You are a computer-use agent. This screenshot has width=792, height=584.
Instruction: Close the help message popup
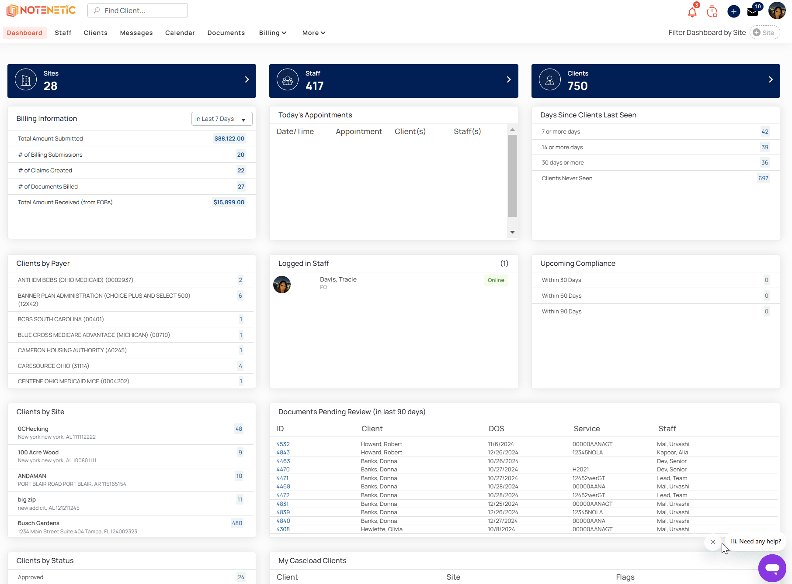(713, 542)
